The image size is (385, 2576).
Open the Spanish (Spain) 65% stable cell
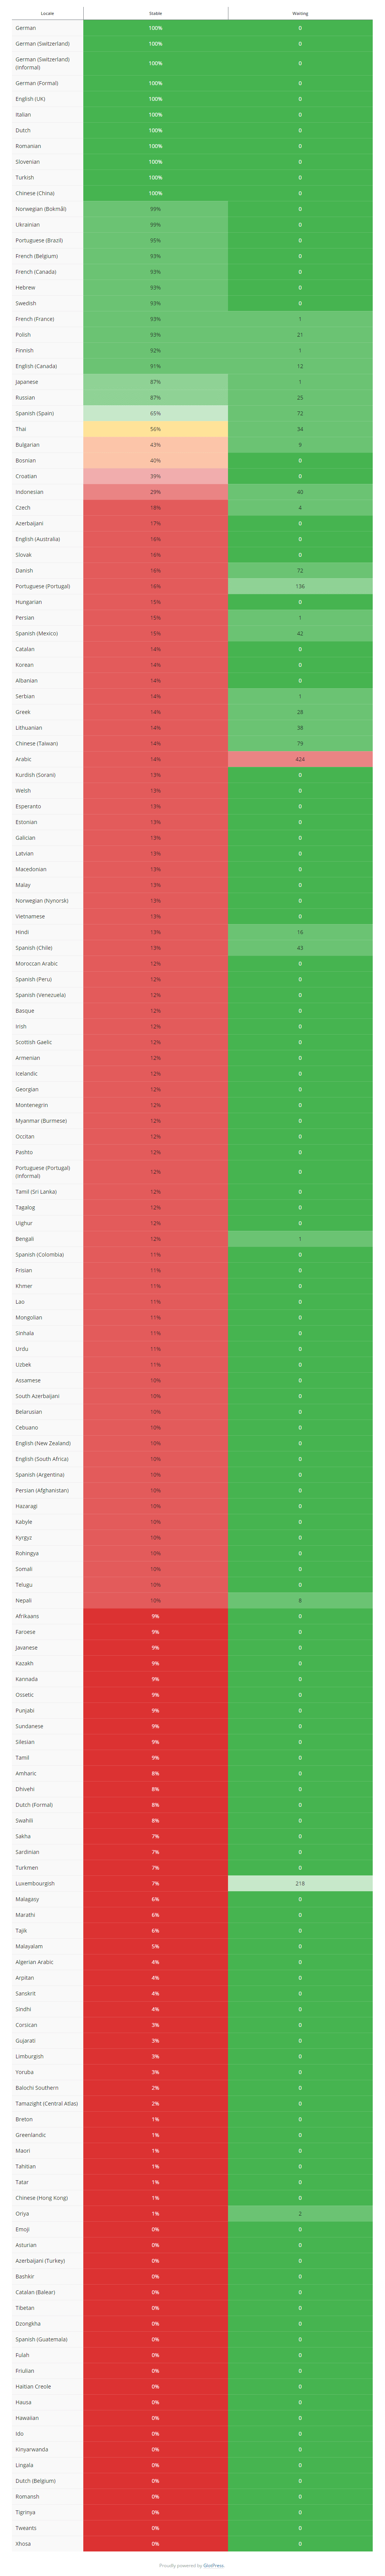pyautogui.click(x=155, y=413)
